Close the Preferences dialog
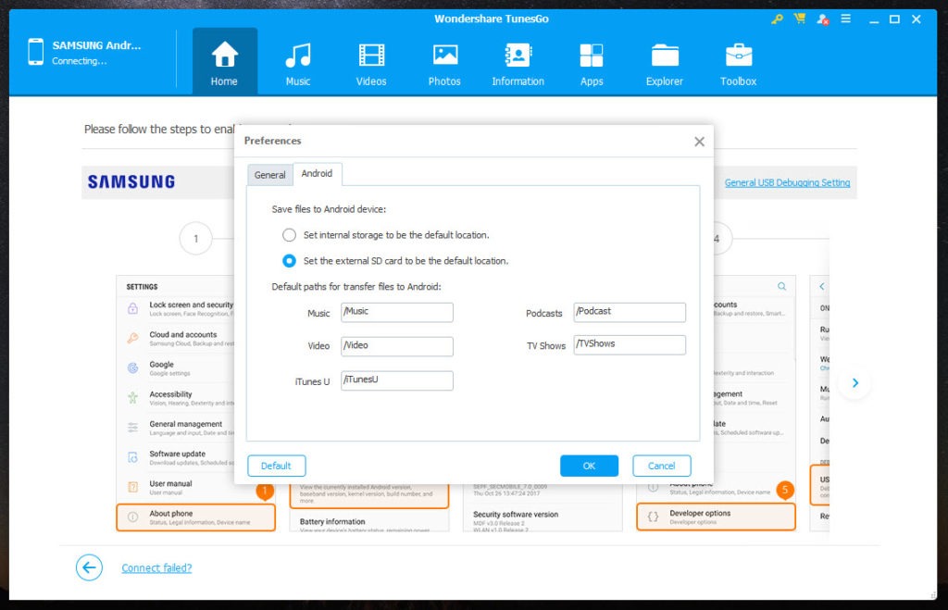This screenshot has width=948, height=610. point(700,142)
